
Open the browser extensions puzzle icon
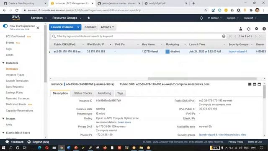click(251, 10)
